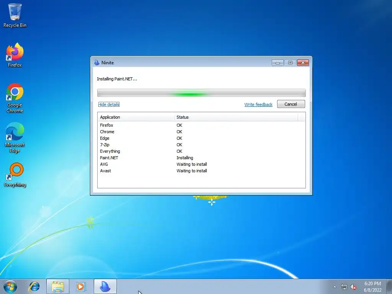Open Windows Explorer from the taskbar
This screenshot has height=294, width=392.
[x=58, y=286]
